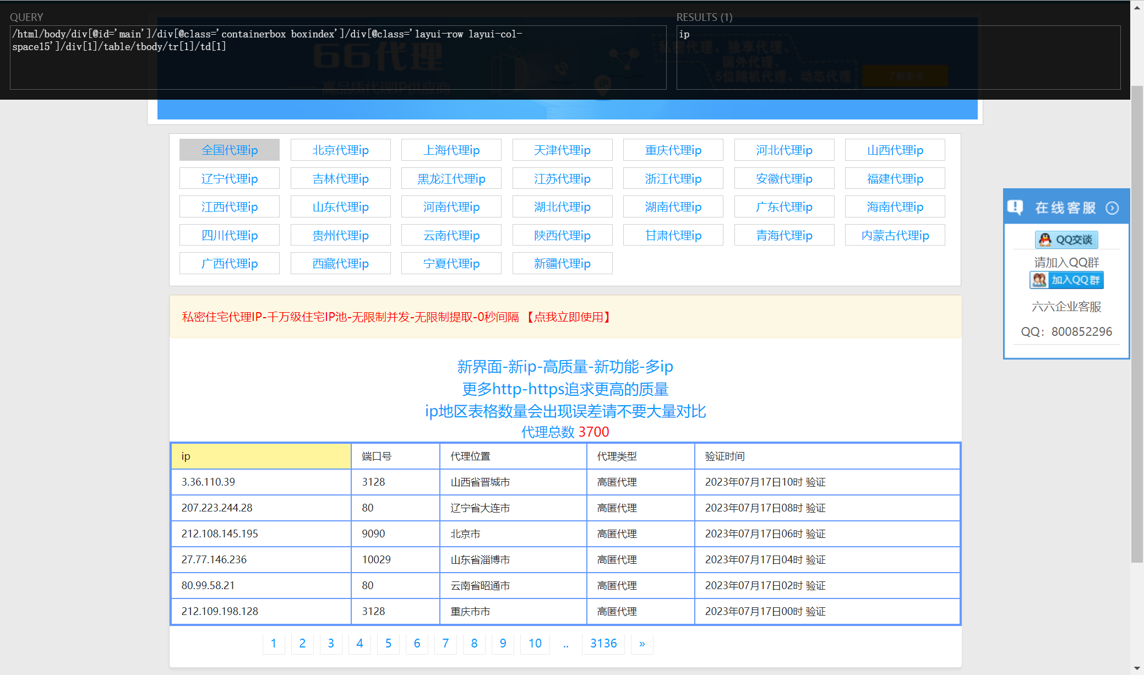
Task: Select the 全国代理ip region tab
Action: [230, 150]
